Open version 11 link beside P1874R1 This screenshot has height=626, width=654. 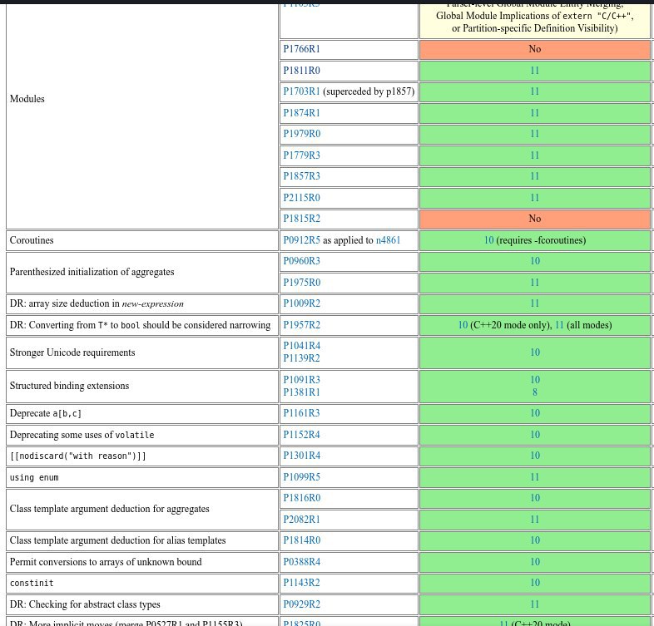click(535, 113)
